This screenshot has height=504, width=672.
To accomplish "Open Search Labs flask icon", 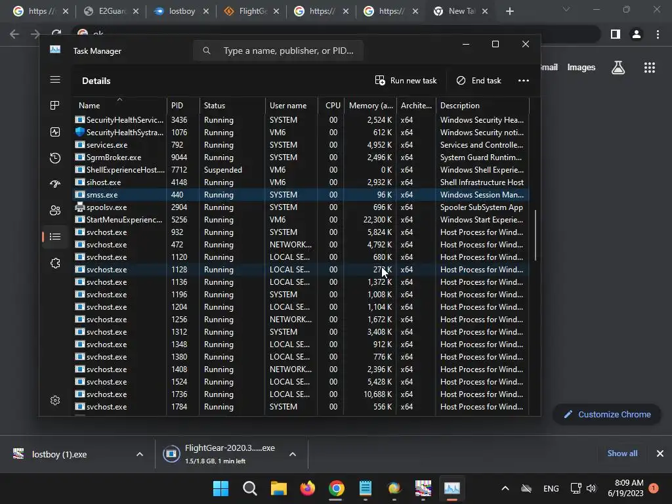I will [x=618, y=68].
